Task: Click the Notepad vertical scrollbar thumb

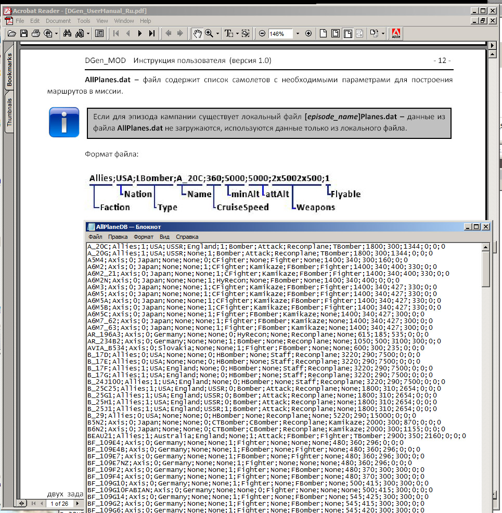Action: point(486,270)
